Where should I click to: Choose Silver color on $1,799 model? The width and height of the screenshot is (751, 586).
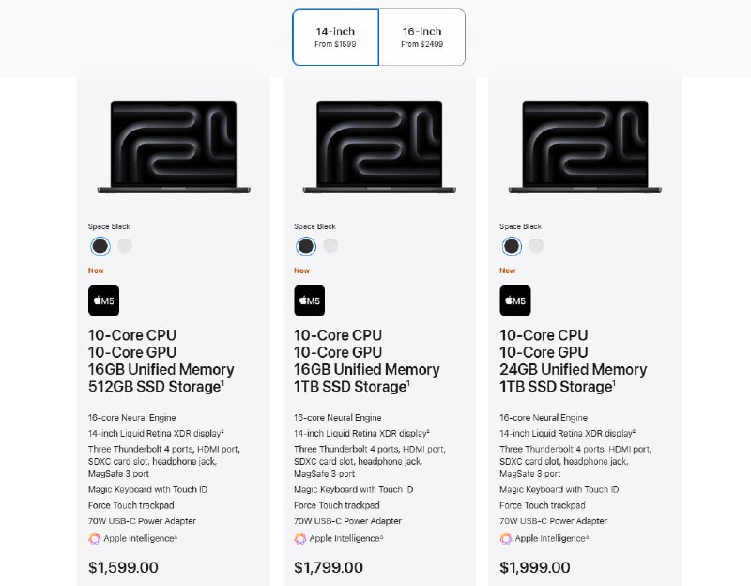330,246
